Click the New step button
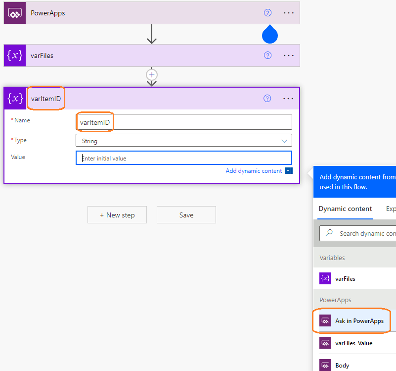396x371 pixels. pyautogui.click(x=117, y=215)
